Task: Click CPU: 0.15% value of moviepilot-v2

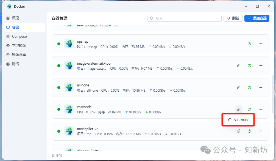Action: pos(104,134)
